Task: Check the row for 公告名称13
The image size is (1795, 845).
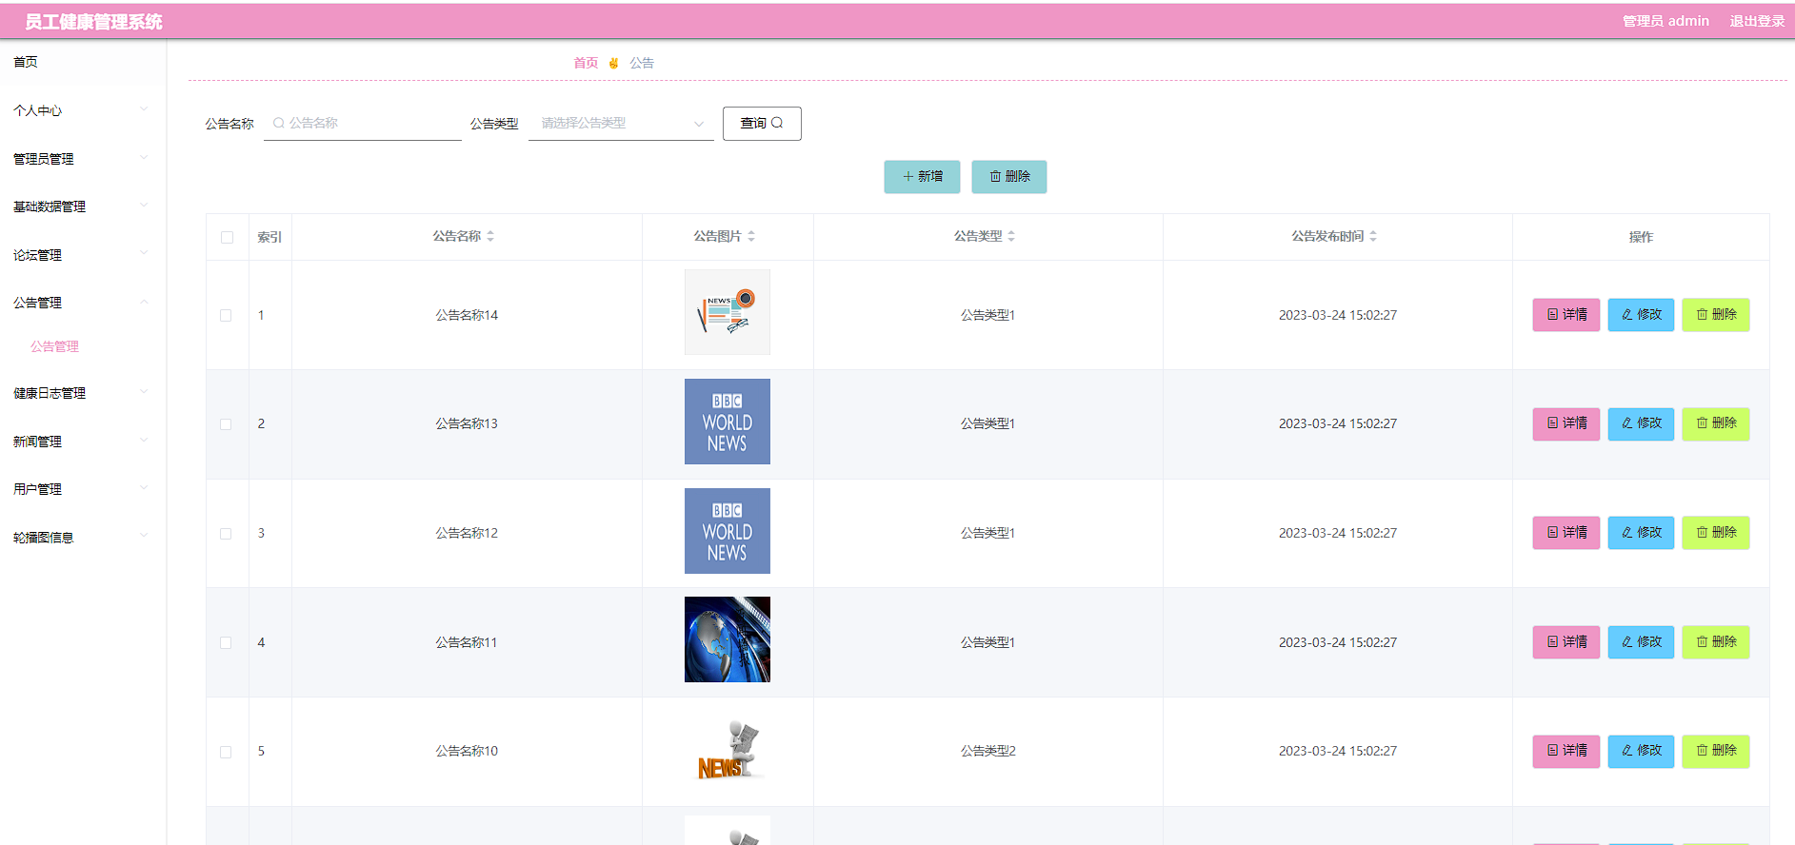Action: 226,424
